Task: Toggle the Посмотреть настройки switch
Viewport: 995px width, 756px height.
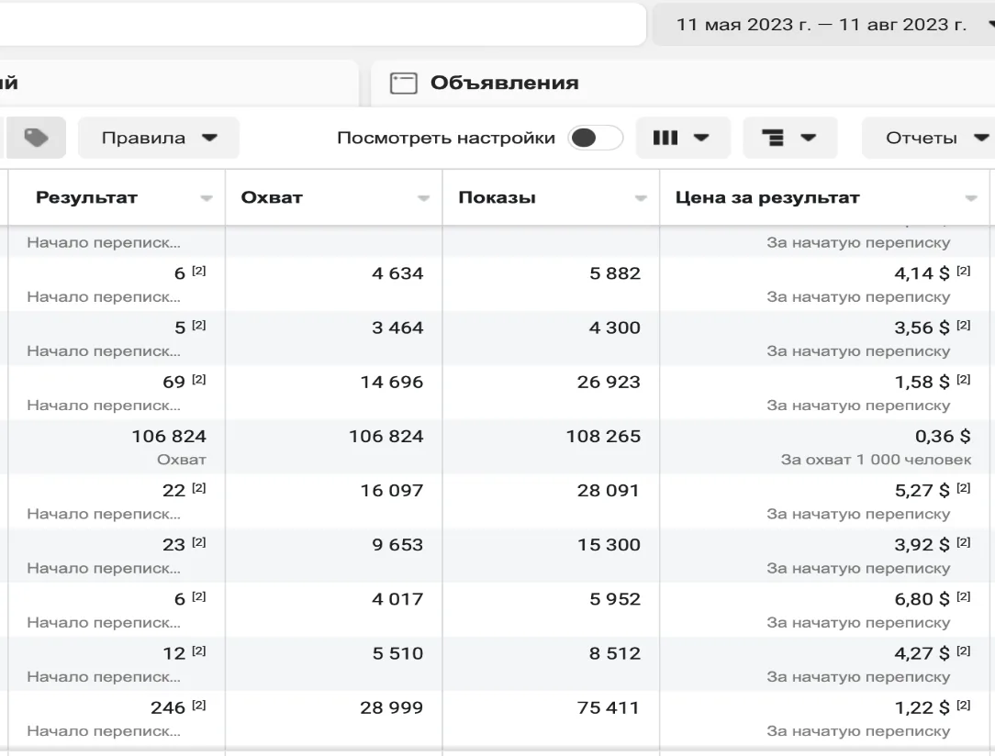Action: pyautogui.click(x=595, y=138)
